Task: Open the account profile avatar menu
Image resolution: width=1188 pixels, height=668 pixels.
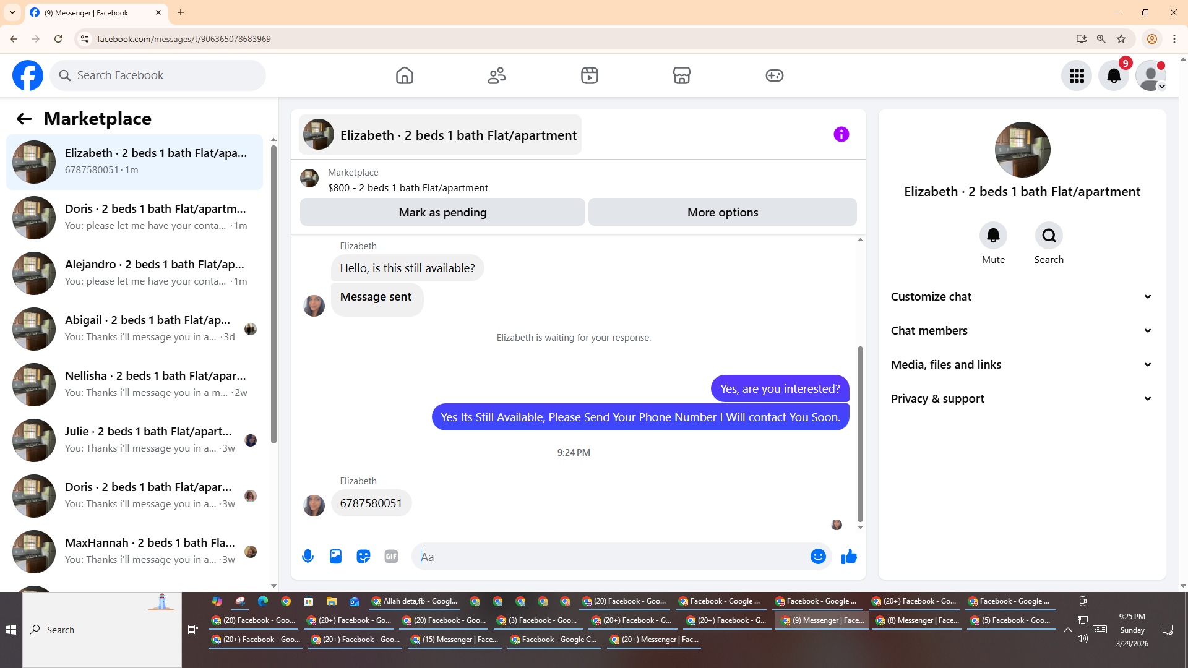Action: (1151, 75)
